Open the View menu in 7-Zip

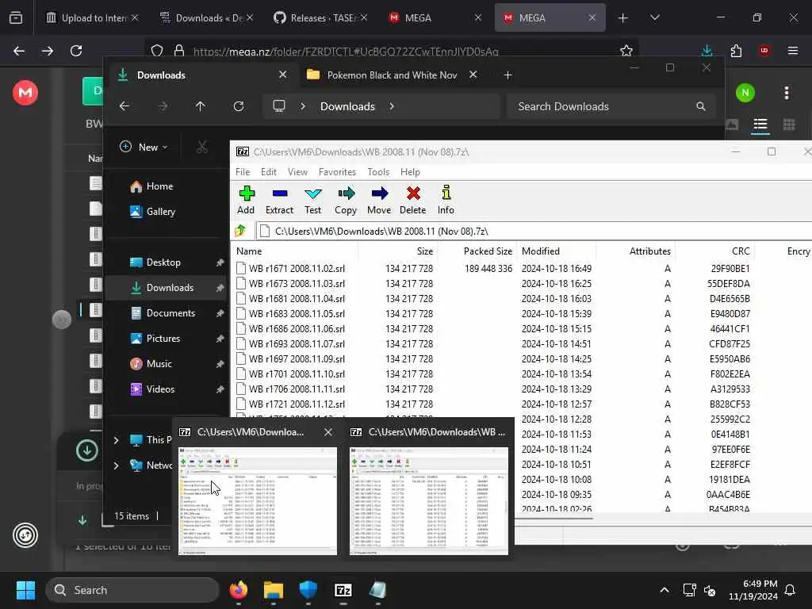[x=297, y=172]
